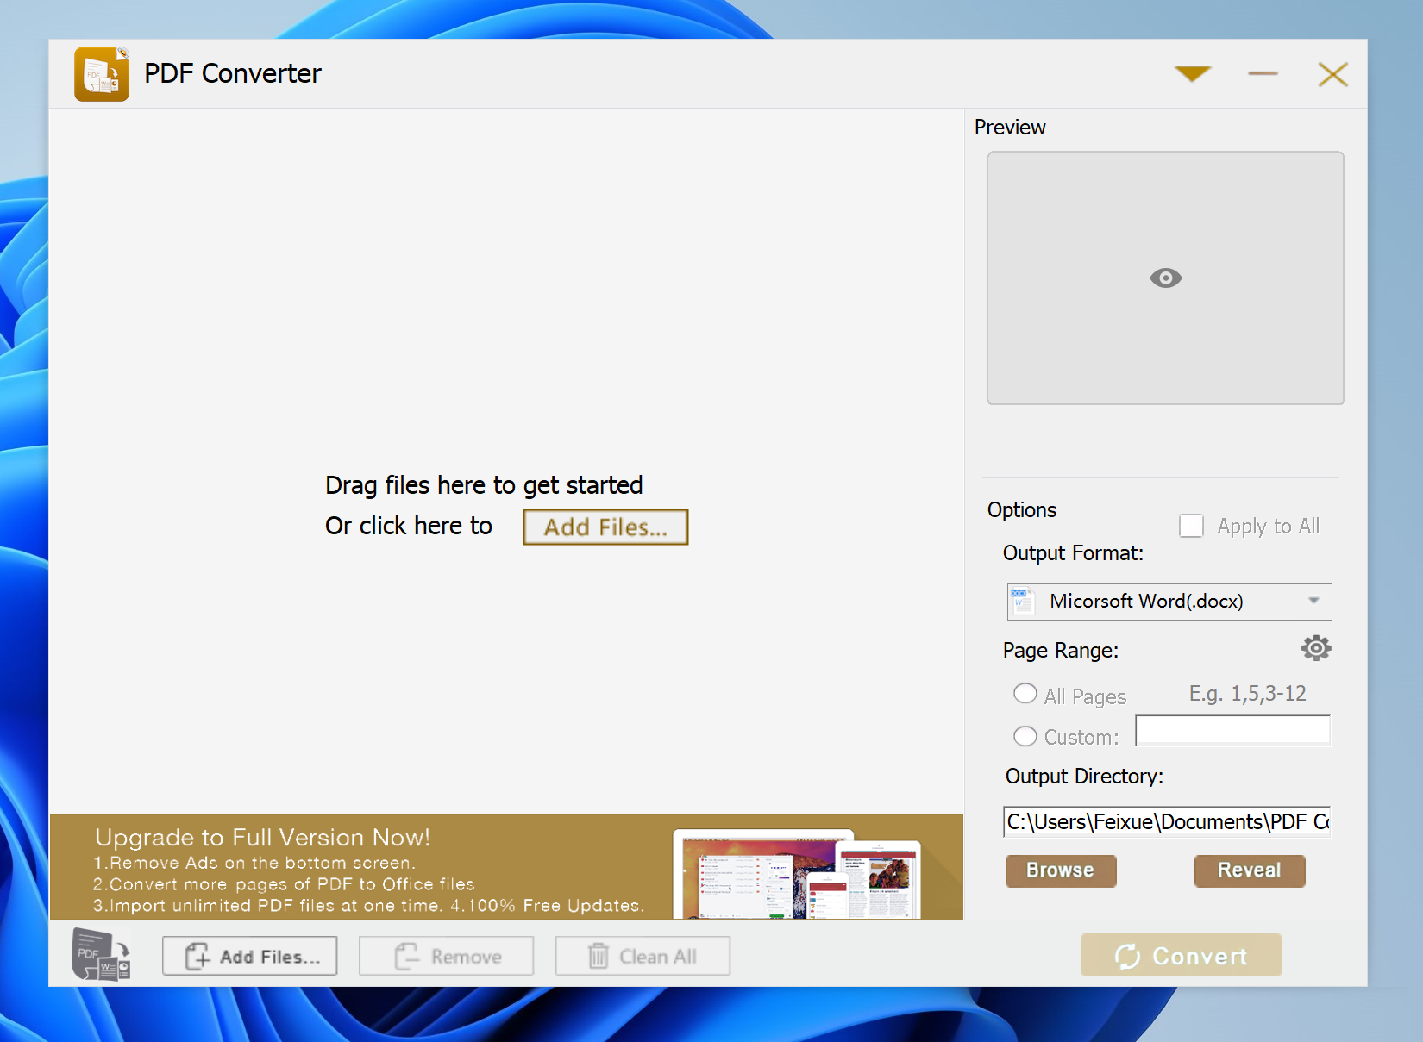
Task: Click the 'Drag files here to get started' text
Action: click(x=484, y=485)
